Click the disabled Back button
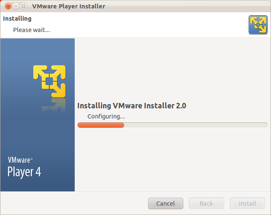Screen dimensions: 271x215 click(206, 203)
